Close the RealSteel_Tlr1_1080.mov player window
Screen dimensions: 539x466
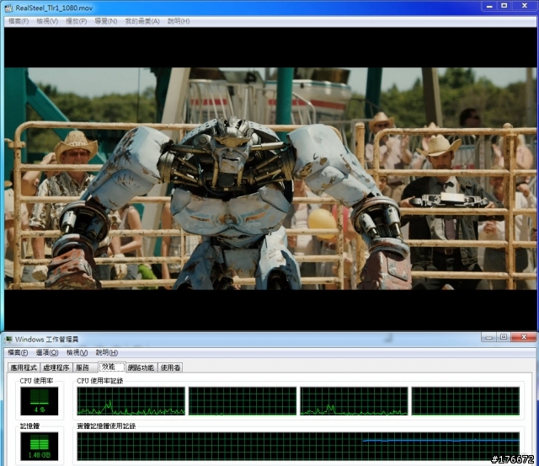(524, 6)
